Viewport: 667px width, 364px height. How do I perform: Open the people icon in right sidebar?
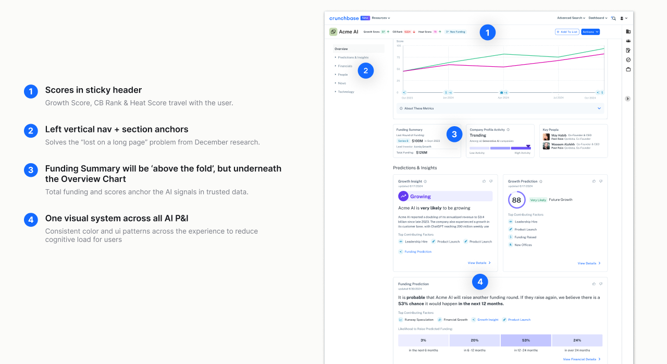pos(628,41)
